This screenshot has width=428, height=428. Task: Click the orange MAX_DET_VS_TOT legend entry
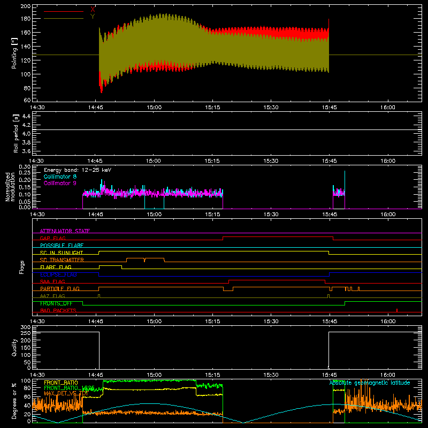tap(66, 393)
